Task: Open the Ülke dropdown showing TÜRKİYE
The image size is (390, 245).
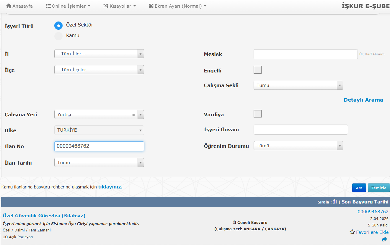Action: [x=99, y=130]
